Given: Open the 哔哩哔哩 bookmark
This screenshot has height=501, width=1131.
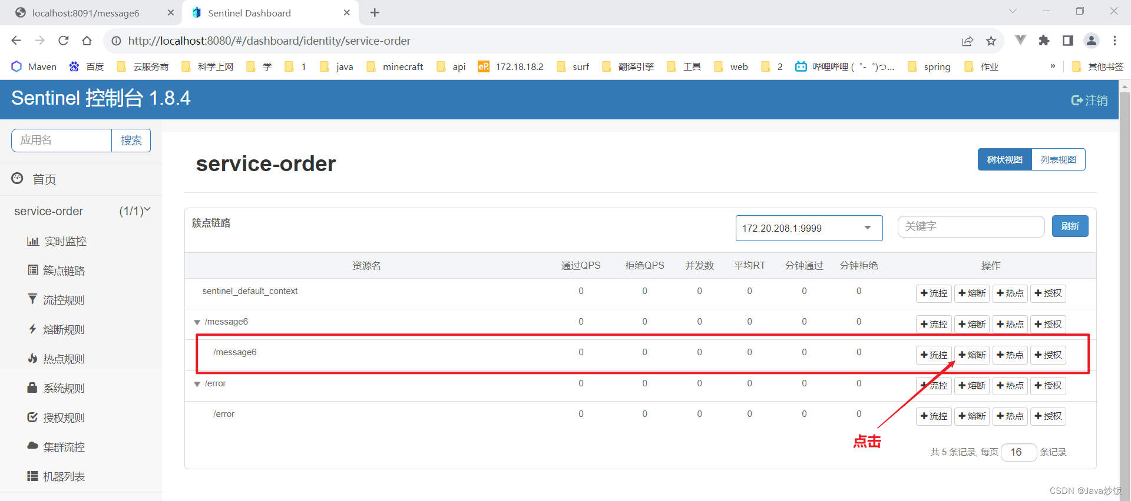Looking at the screenshot, I should point(844,66).
